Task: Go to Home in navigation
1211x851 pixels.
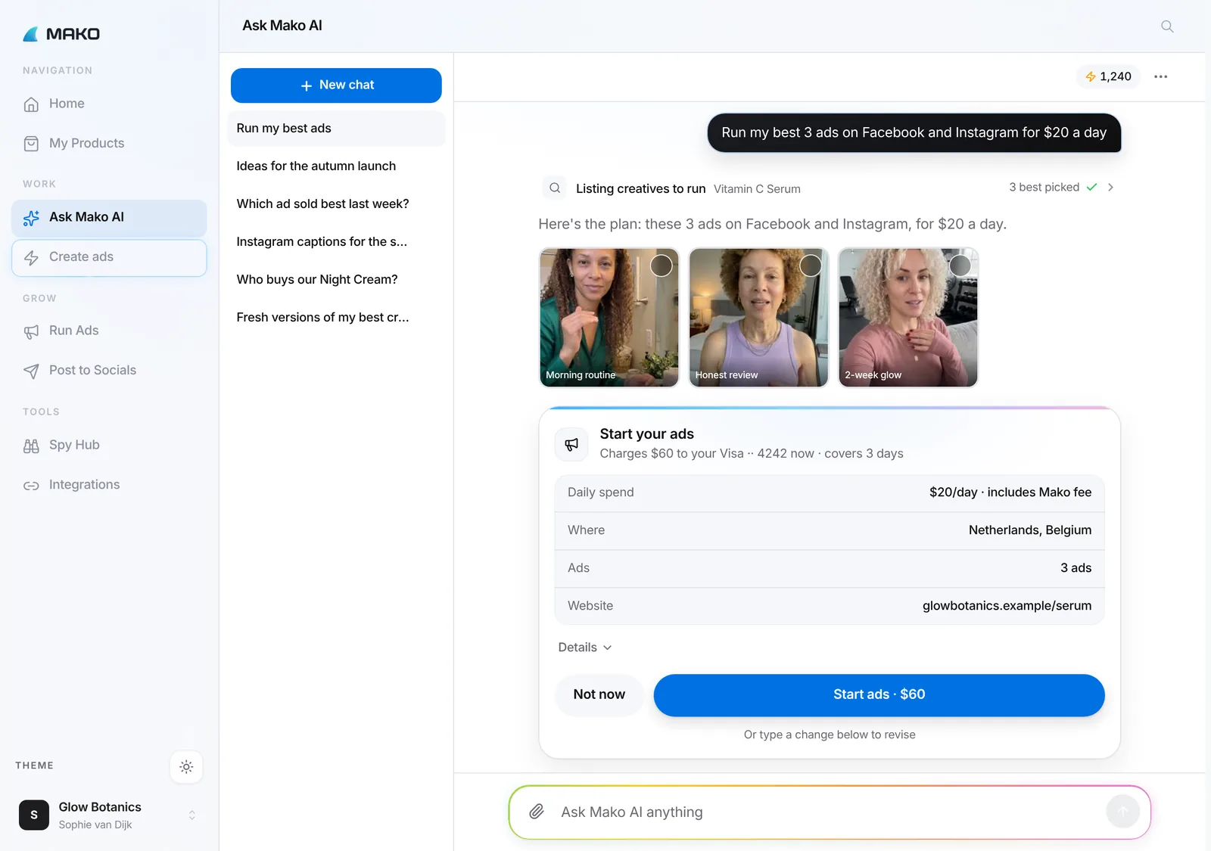Action: coord(109,104)
